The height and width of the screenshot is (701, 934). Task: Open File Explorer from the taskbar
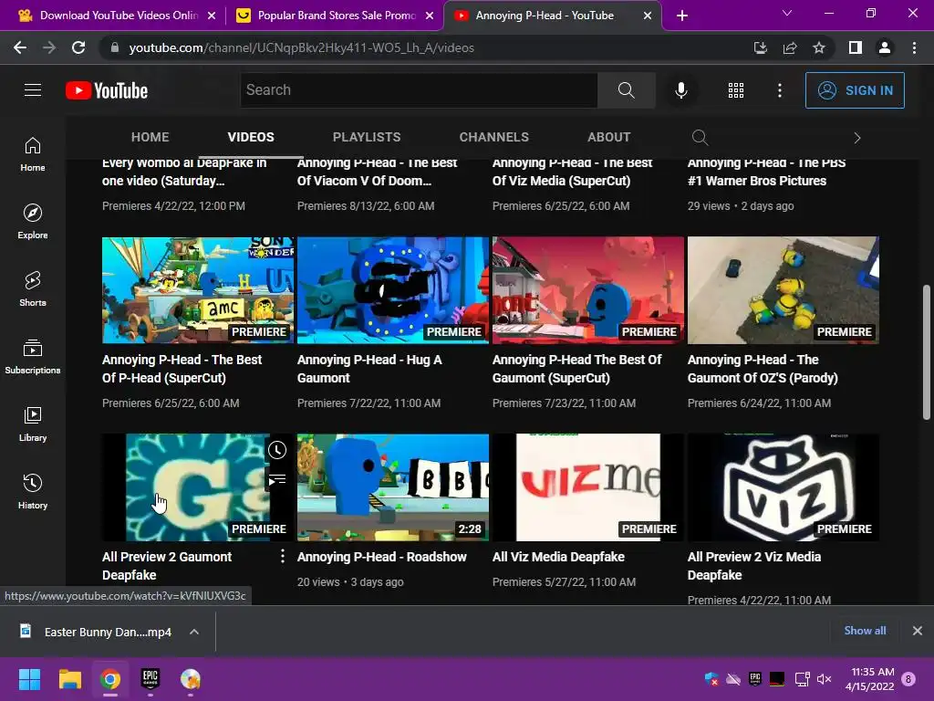(x=69, y=679)
